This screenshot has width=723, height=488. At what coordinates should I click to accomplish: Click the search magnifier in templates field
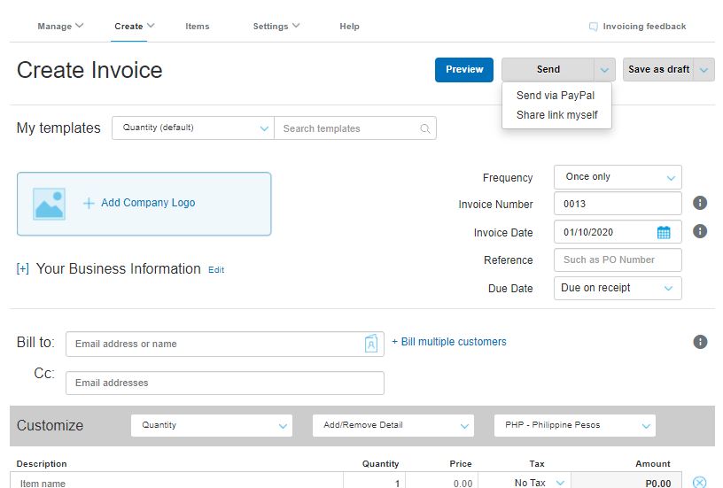pyautogui.click(x=426, y=128)
